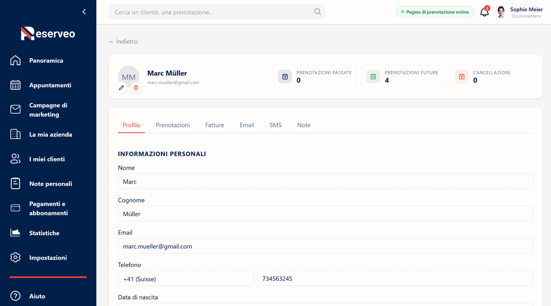Click the red trash delete client icon
Viewport: 551px width, 306px height.
(x=135, y=88)
